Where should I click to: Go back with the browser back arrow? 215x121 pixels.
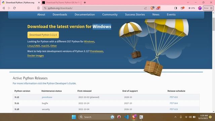tap(4, 8)
